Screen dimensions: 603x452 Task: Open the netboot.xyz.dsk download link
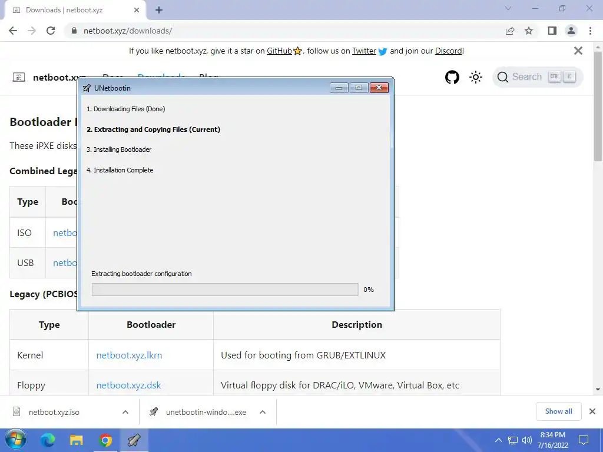tap(128, 385)
